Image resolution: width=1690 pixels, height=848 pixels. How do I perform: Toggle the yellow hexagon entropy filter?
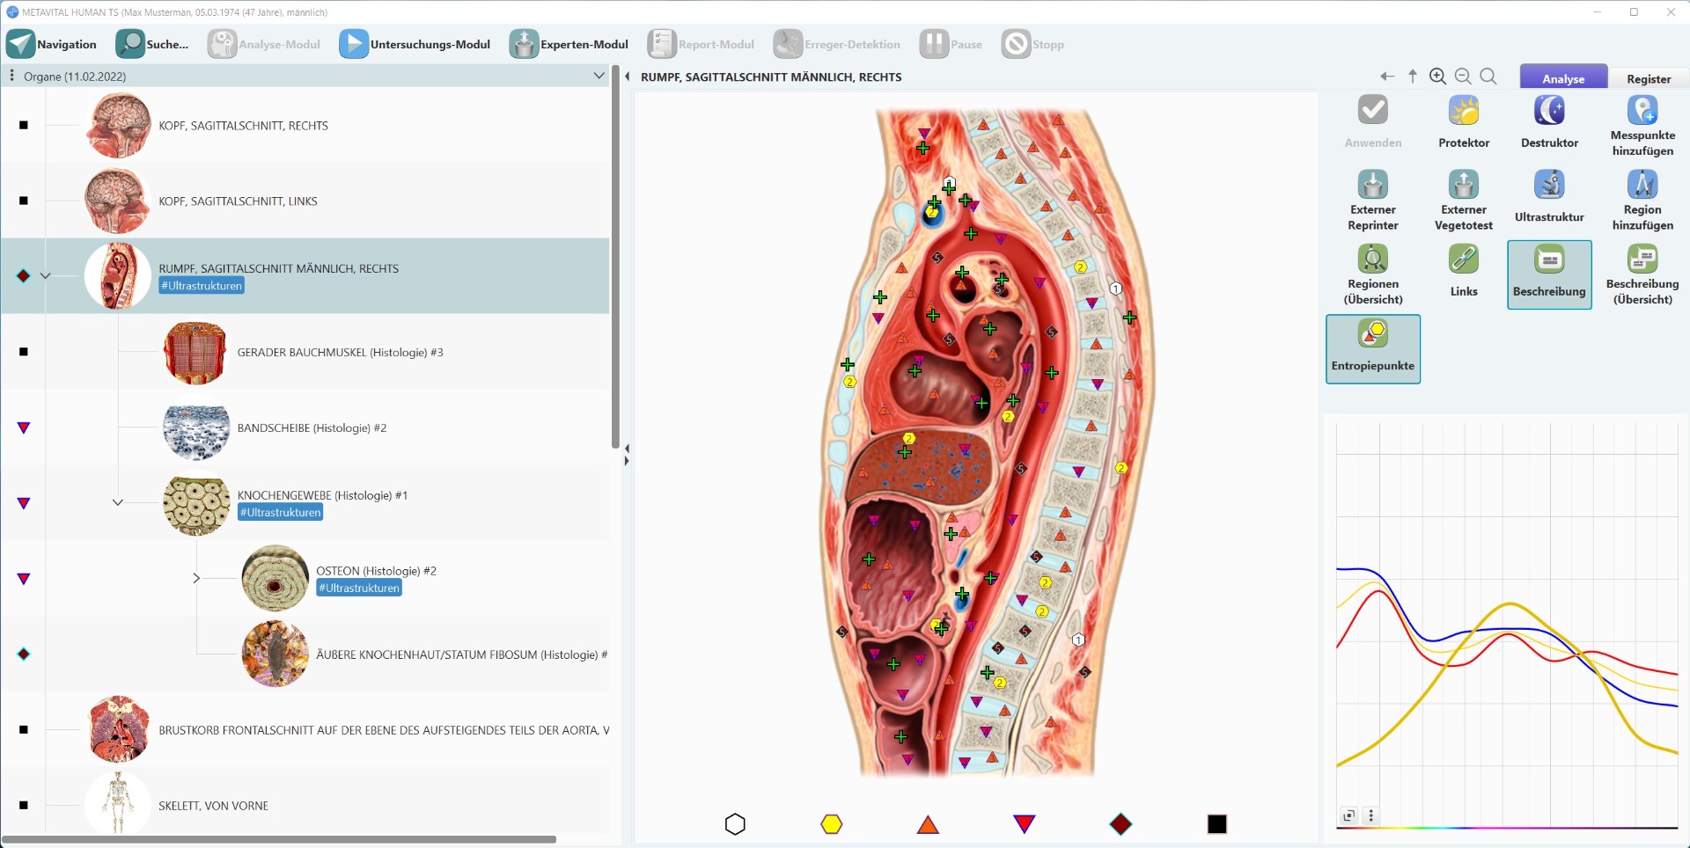tap(832, 824)
